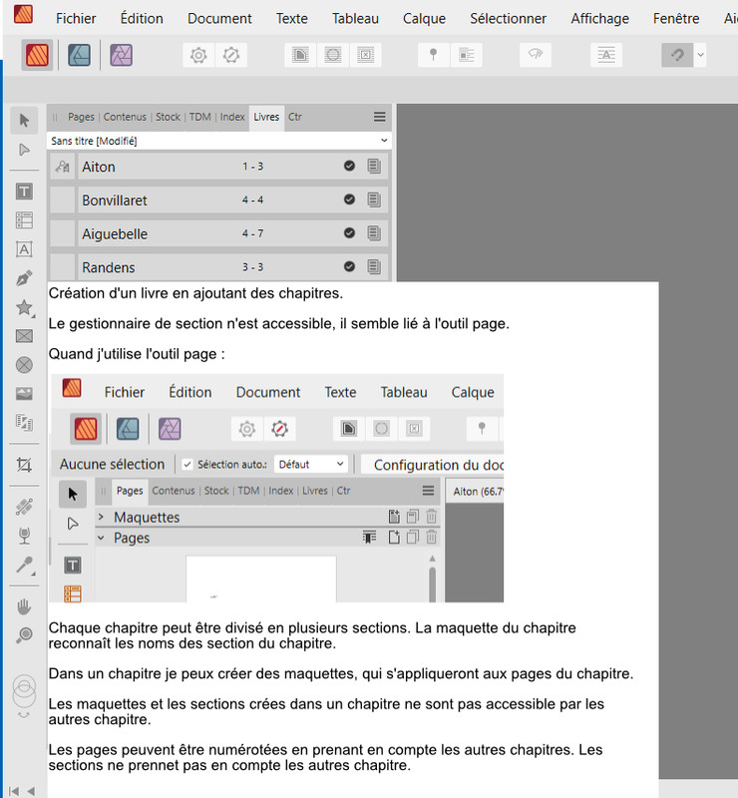Open the Affichage menu
The height and width of the screenshot is (798, 738).
[x=599, y=18]
